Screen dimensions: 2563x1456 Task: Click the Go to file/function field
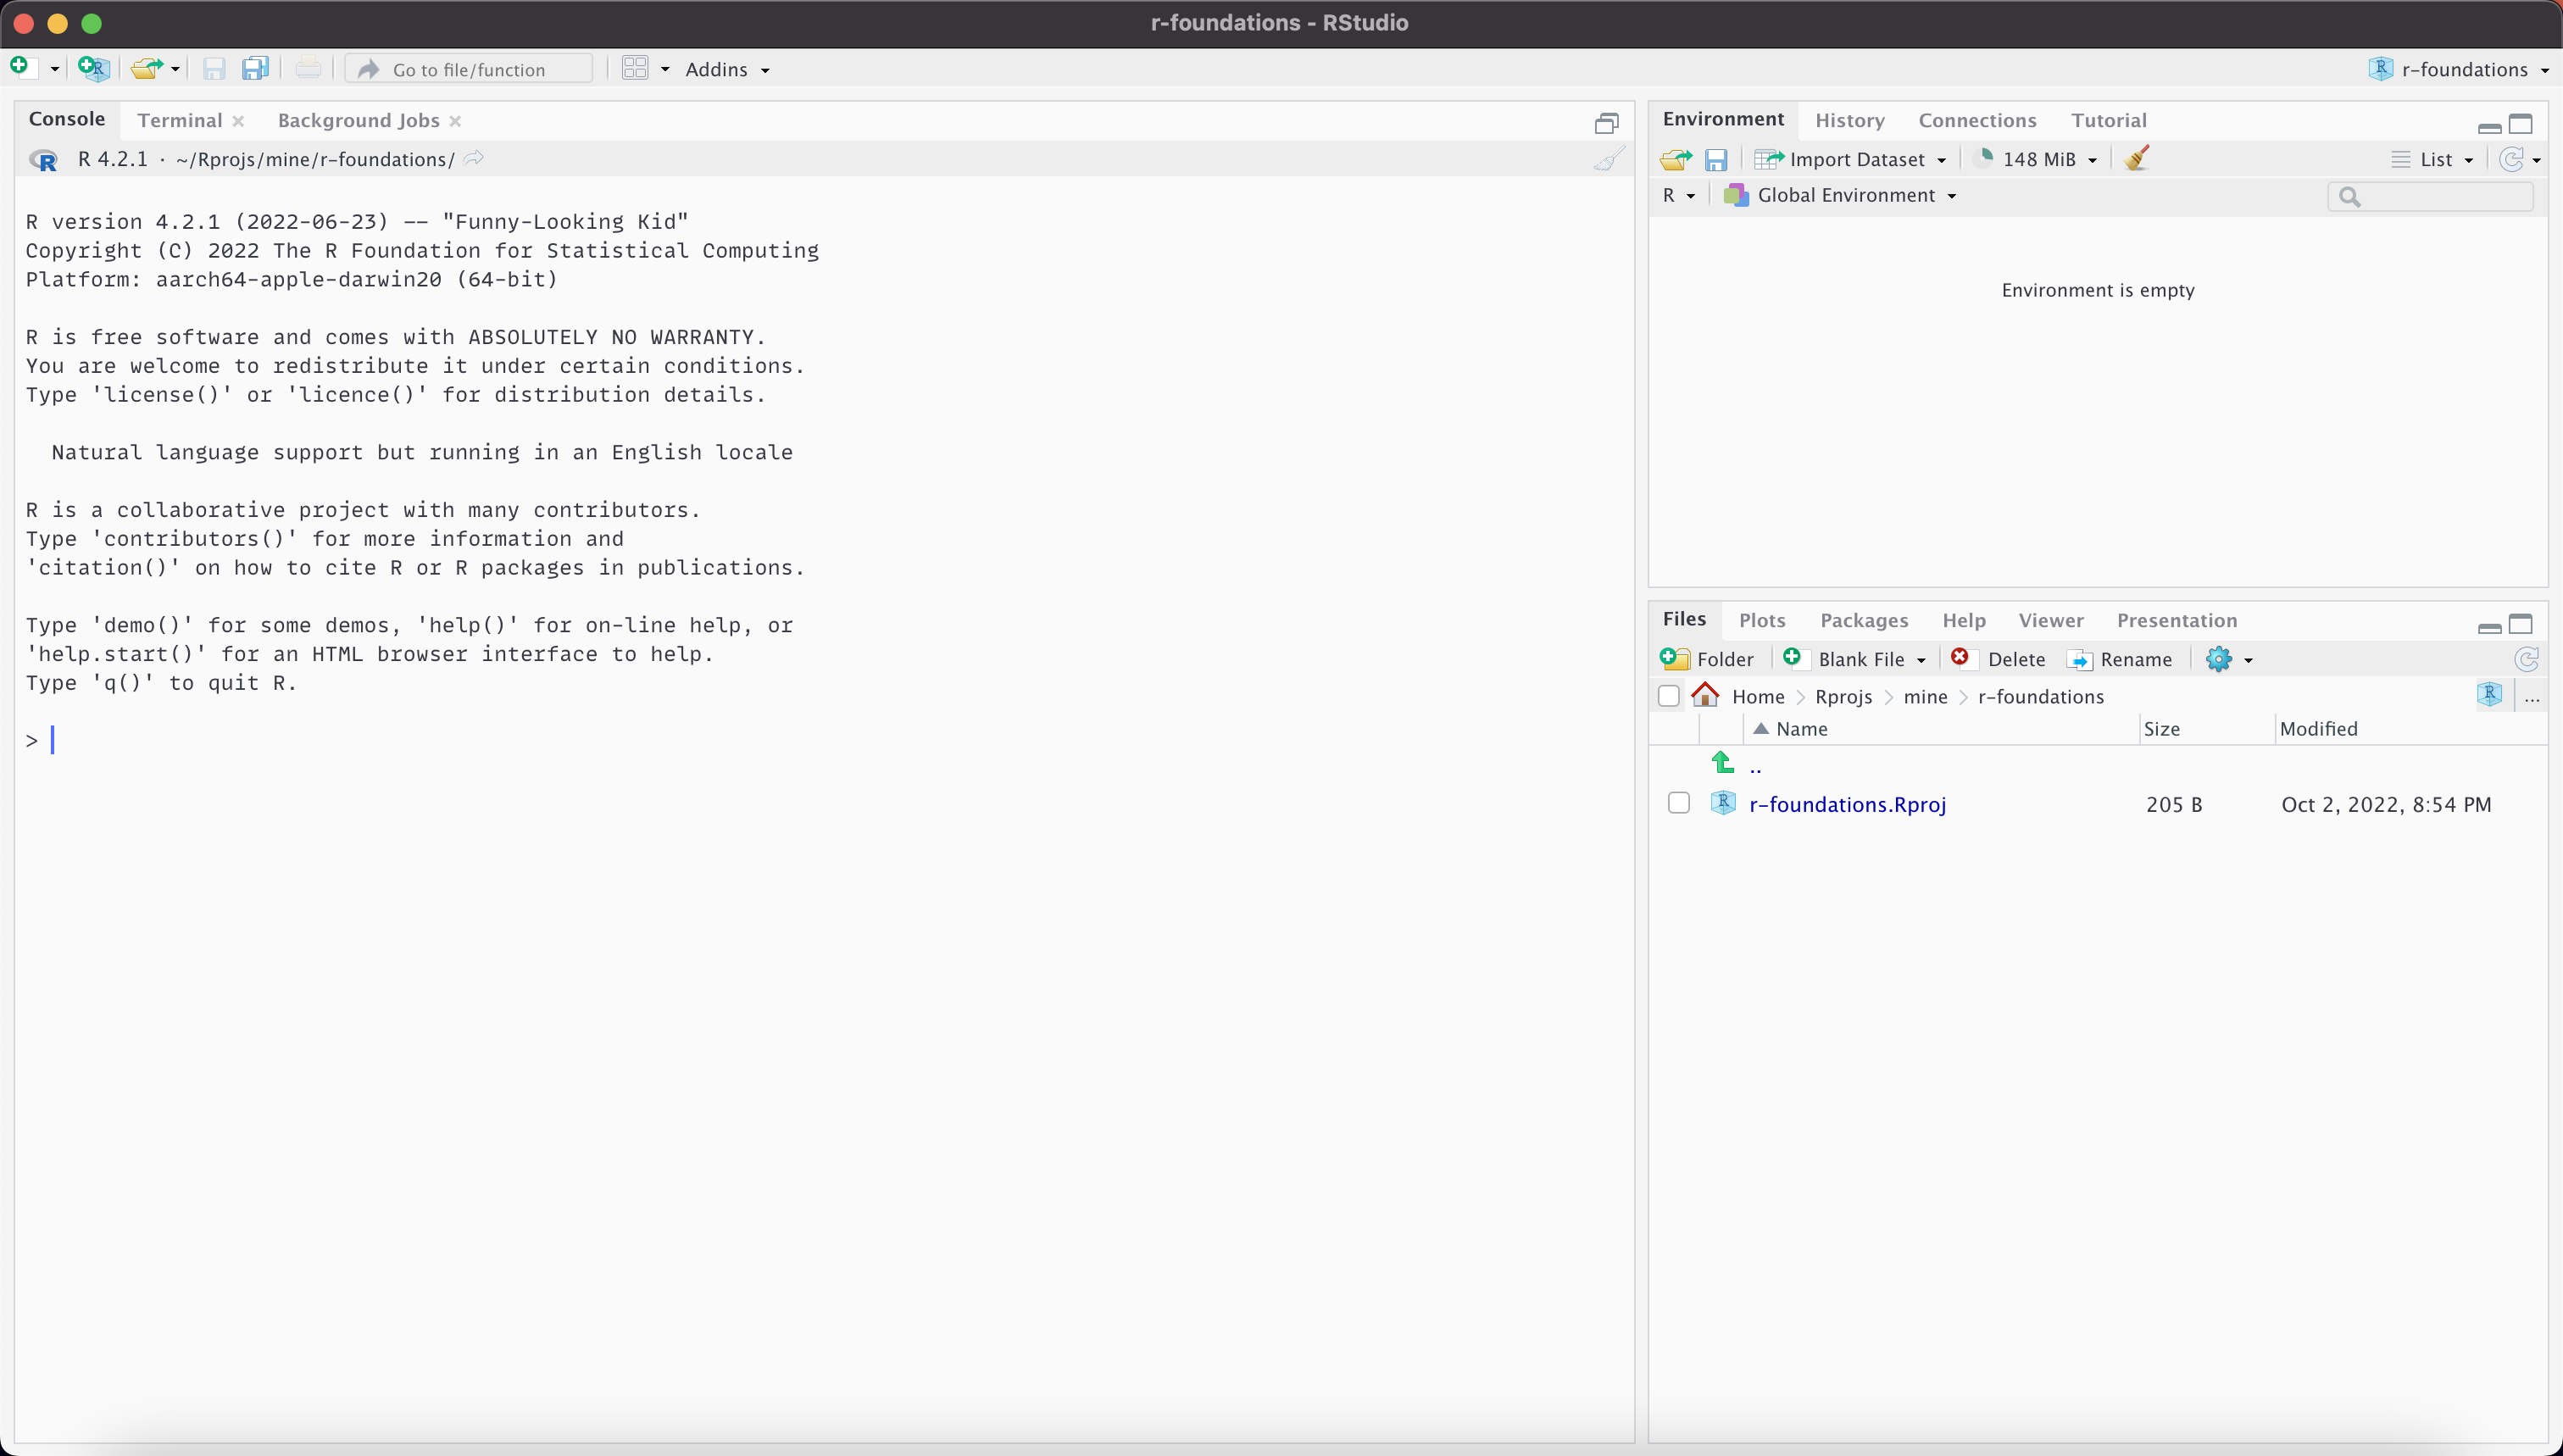pyautogui.click(x=469, y=69)
